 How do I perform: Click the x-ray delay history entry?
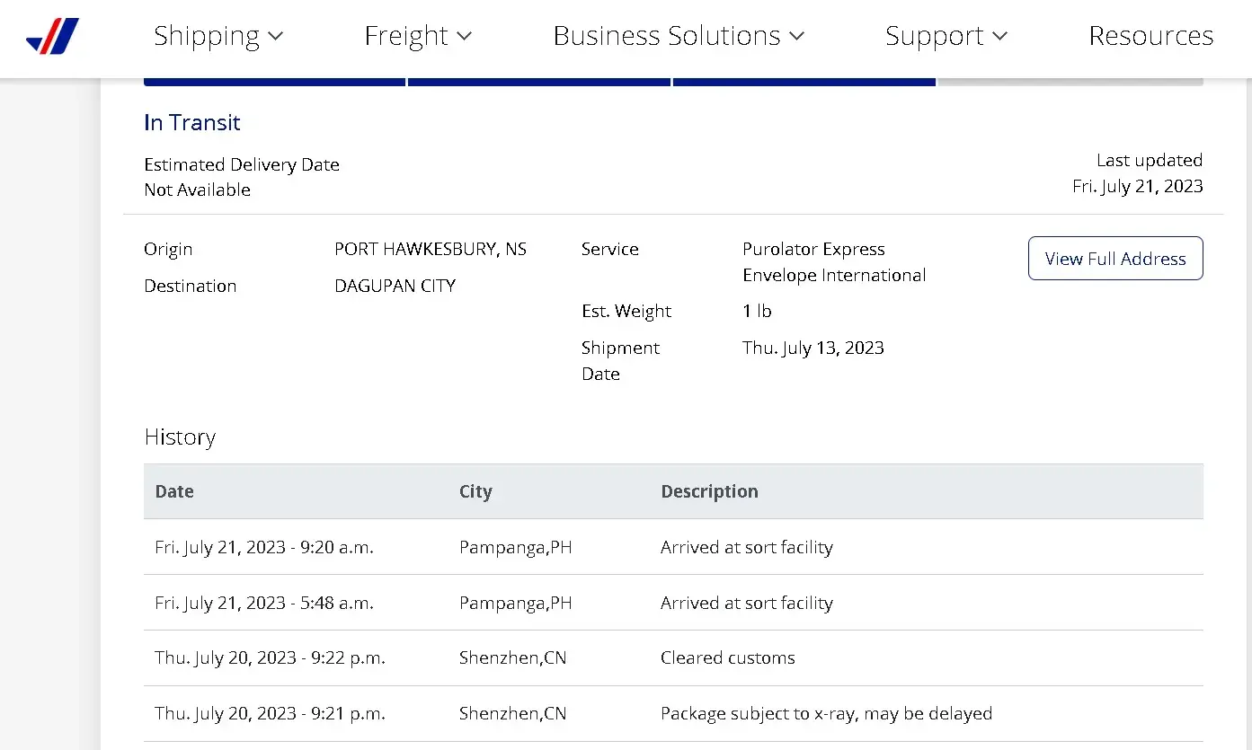coord(826,714)
